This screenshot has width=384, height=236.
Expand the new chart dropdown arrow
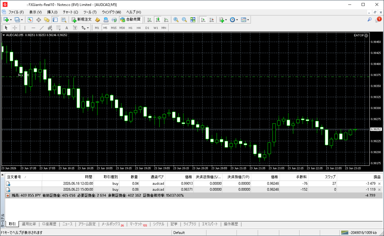click(11, 20)
